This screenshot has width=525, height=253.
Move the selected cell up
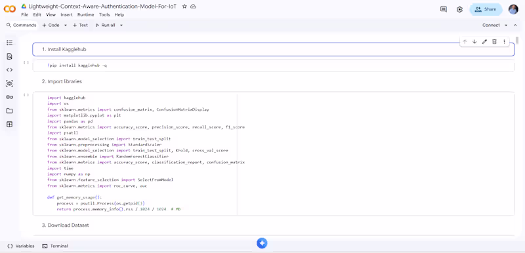[x=465, y=42]
